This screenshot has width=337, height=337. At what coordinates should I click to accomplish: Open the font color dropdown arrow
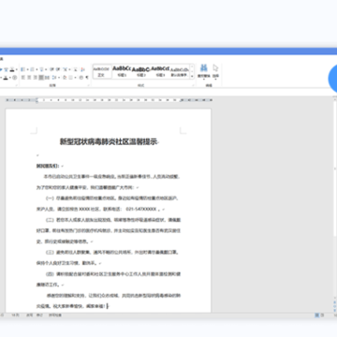[x=10, y=78]
